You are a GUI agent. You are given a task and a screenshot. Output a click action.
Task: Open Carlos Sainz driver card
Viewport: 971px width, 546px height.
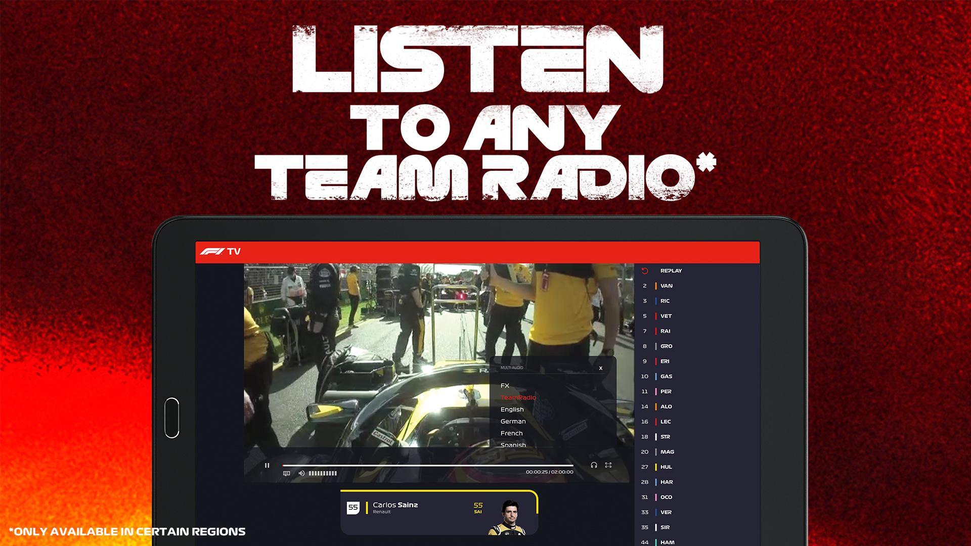(439, 512)
